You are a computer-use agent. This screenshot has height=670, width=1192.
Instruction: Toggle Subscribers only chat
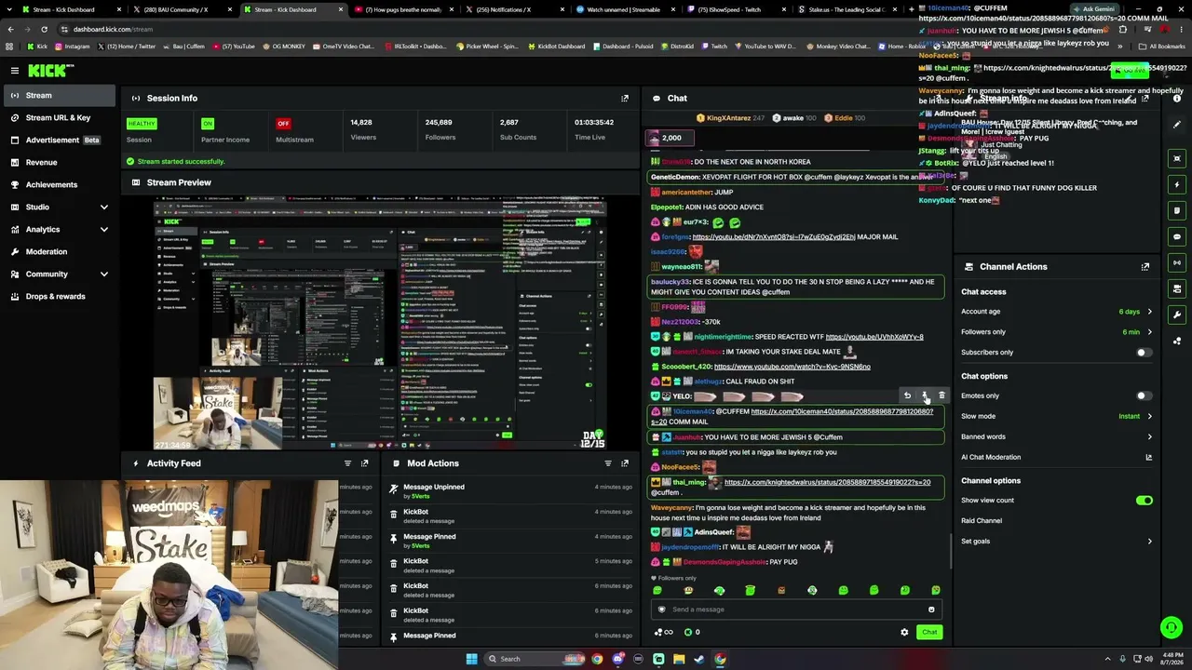(x=1144, y=353)
